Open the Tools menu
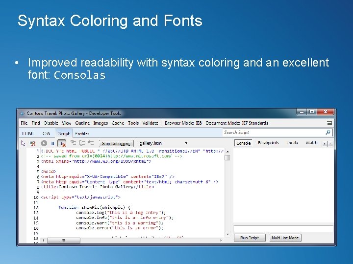353x264 pixels. [133, 123]
